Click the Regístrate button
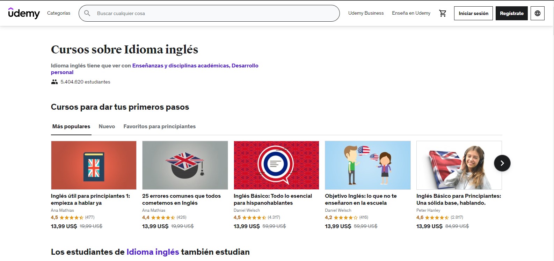 512,13
